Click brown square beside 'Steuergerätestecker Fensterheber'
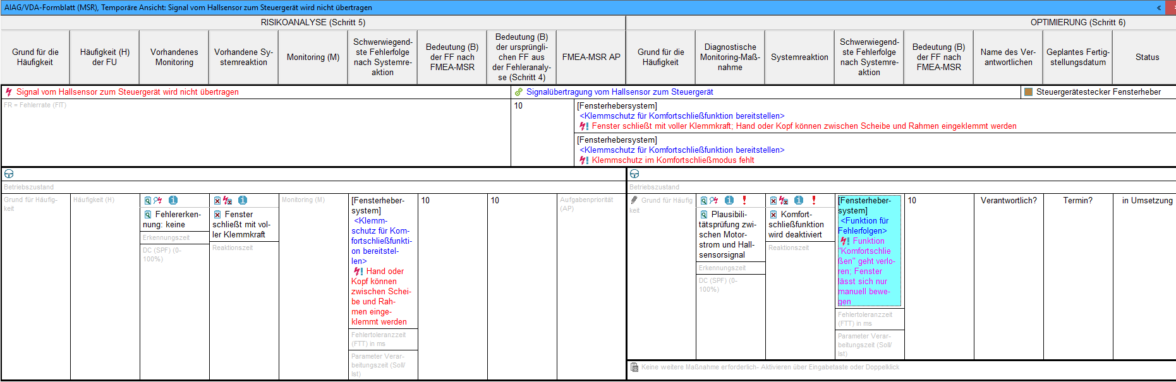 pyautogui.click(x=1028, y=92)
